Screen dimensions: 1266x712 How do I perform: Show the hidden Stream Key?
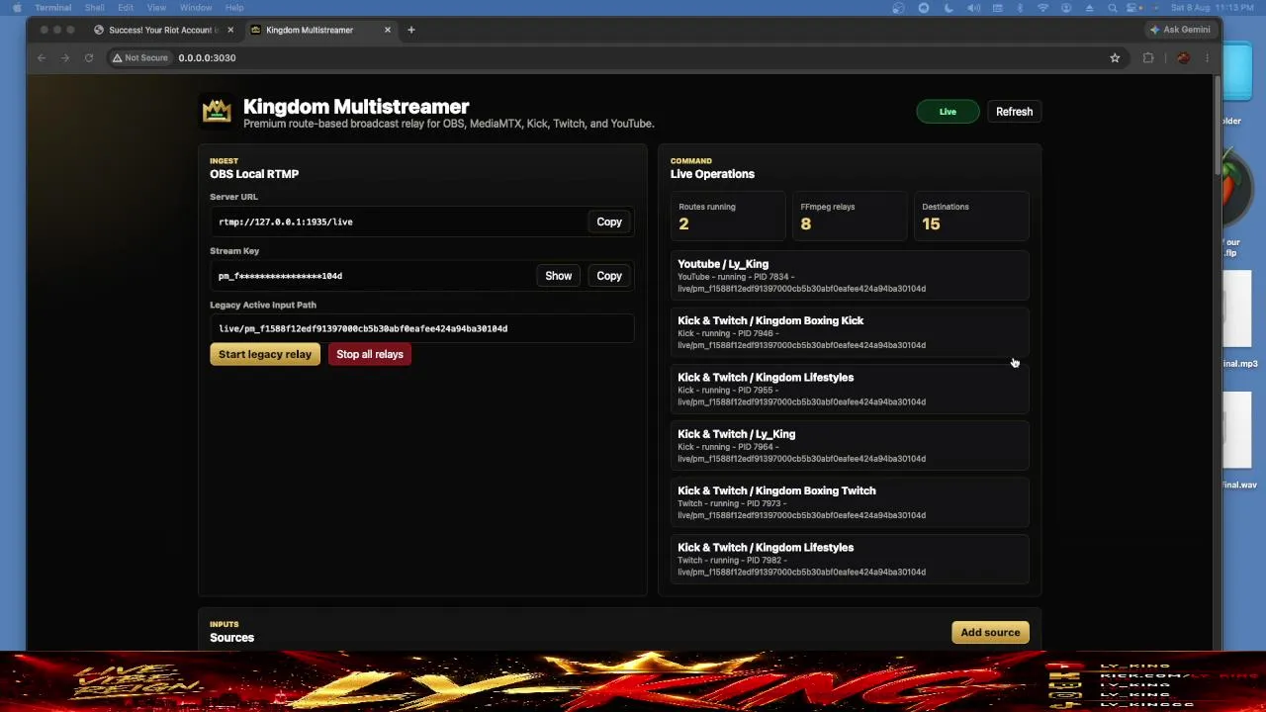click(559, 276)
